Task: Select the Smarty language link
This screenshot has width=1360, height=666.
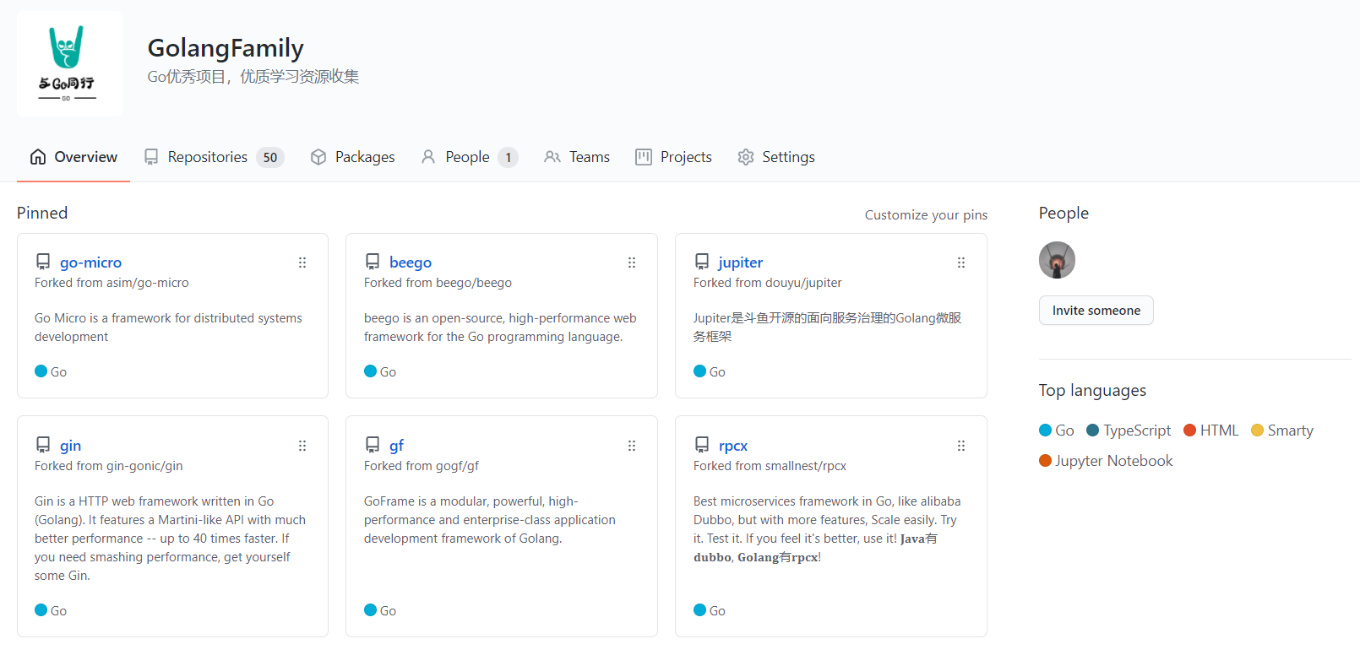Action: (x=1282, y=430)
